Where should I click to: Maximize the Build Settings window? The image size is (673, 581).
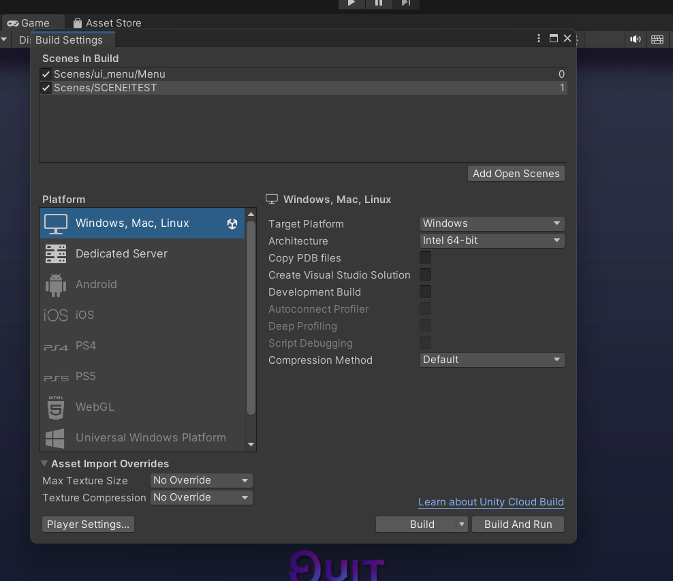[x=554, y=38]
